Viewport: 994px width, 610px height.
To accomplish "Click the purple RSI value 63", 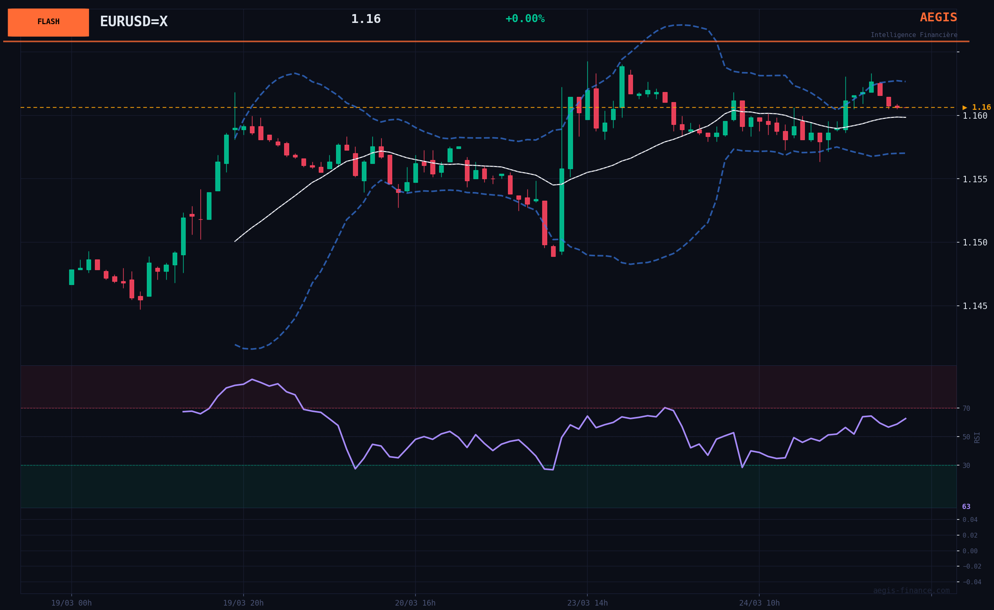I will [966, 507].
